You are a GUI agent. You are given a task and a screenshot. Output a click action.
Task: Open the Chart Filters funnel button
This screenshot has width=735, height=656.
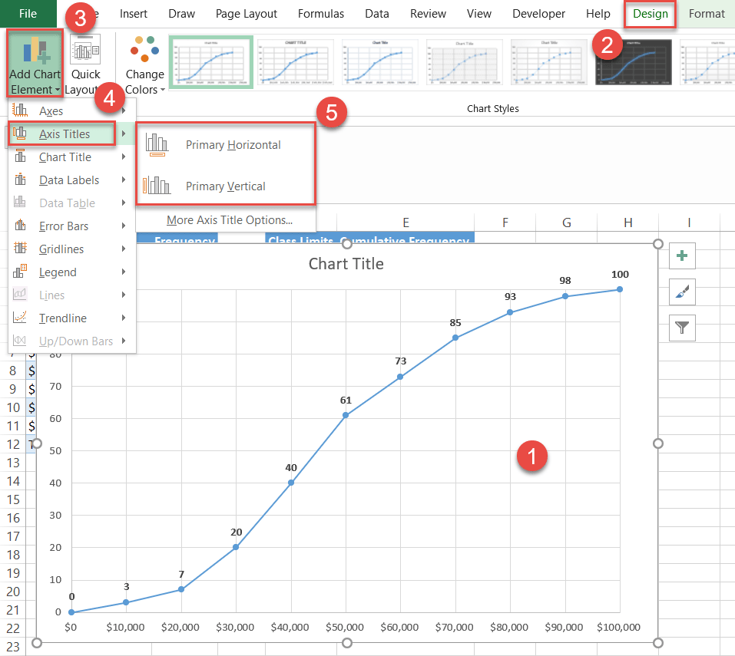click(x=681, y=328)
